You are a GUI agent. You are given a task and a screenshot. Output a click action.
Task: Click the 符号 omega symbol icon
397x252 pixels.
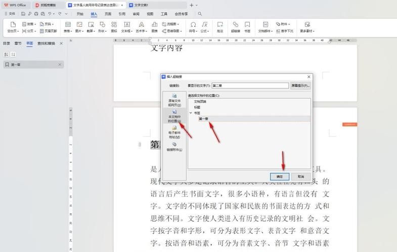[x=193, y=25]
